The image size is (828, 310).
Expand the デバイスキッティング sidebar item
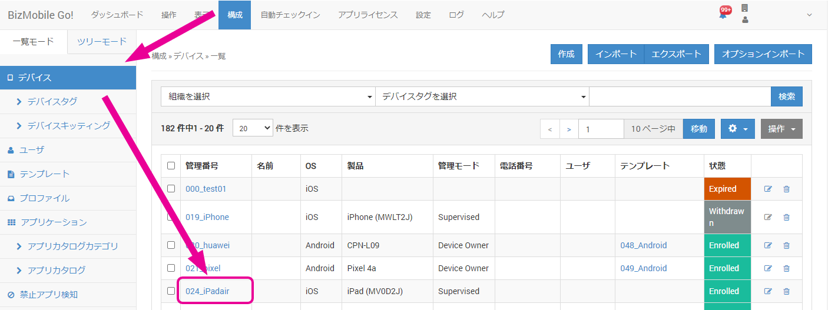[68, 125]
